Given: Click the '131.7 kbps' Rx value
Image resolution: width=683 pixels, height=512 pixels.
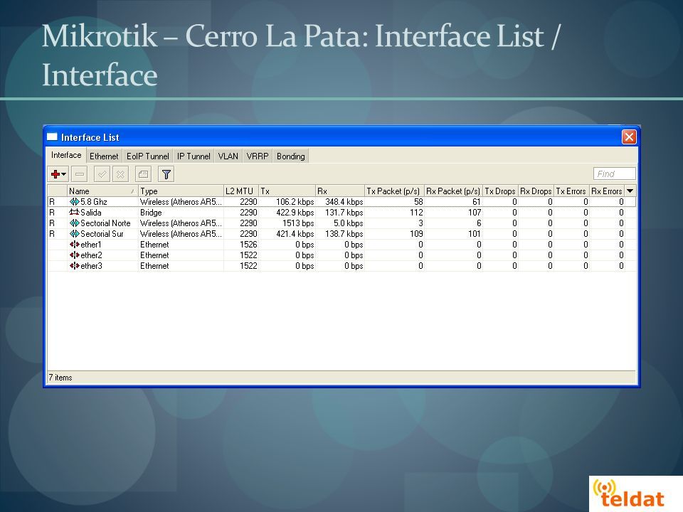Looking at the screenshot, I should (x=344, y=213).
